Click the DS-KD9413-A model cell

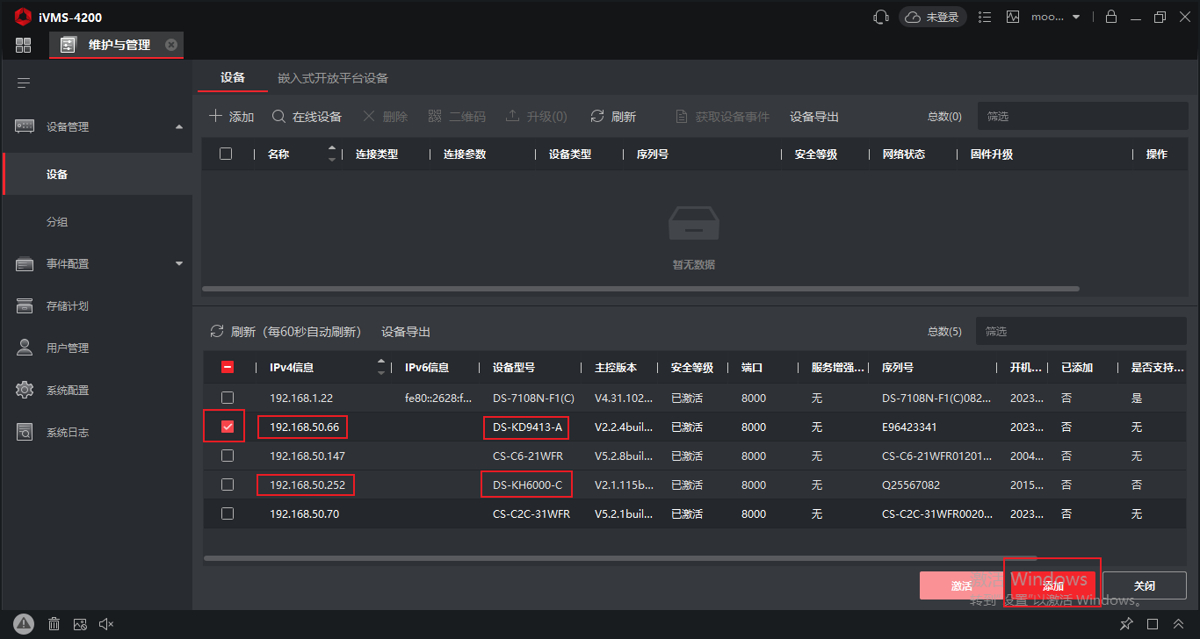tap(527, 427)
